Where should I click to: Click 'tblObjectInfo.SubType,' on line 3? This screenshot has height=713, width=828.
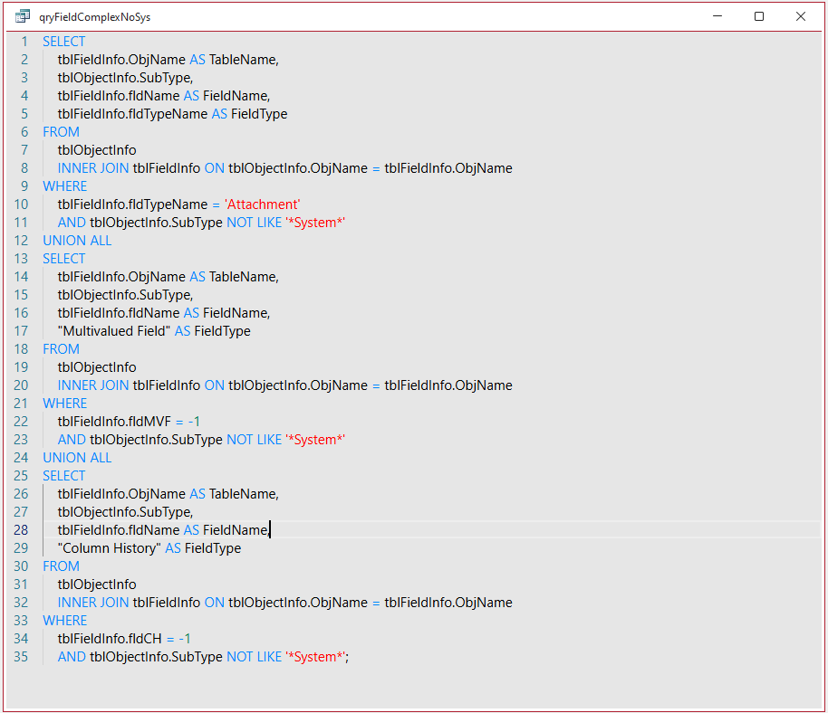tap(126, 78)
